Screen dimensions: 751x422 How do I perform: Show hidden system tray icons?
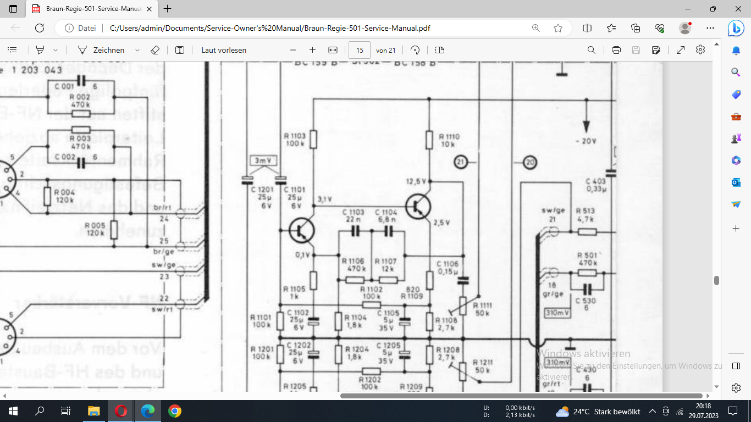pyautogui.click(x=653, y=411)
